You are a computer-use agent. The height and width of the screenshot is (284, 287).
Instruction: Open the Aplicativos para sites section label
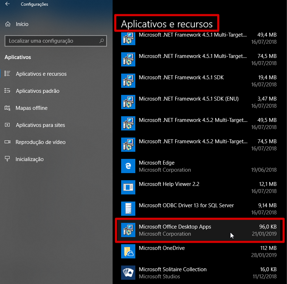pyautogui.click(x=40, y=125)
